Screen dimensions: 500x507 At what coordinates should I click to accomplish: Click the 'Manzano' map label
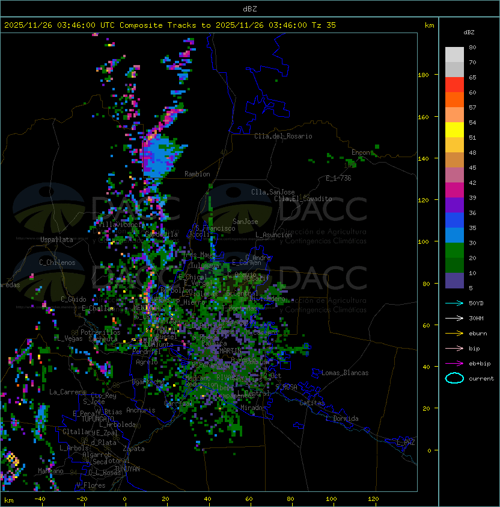tap(50, 471)
